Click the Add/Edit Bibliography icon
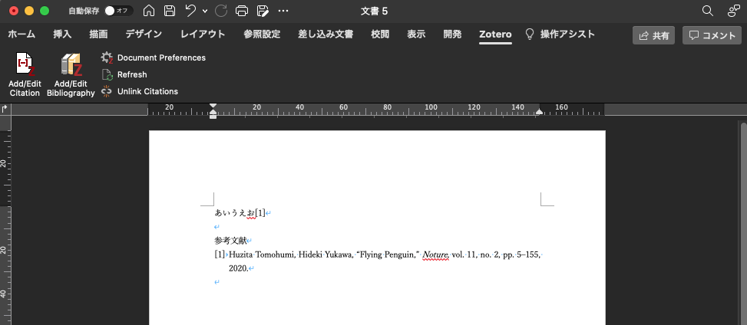747x325 pixels. [x=71, y=66]
